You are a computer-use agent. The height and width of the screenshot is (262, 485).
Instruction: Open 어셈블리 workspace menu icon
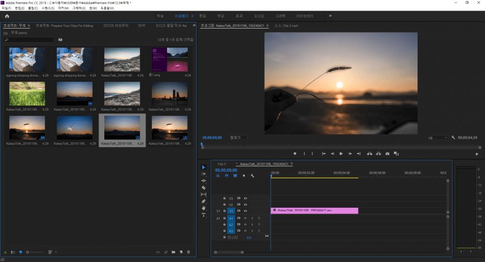(x=193, y=16)
